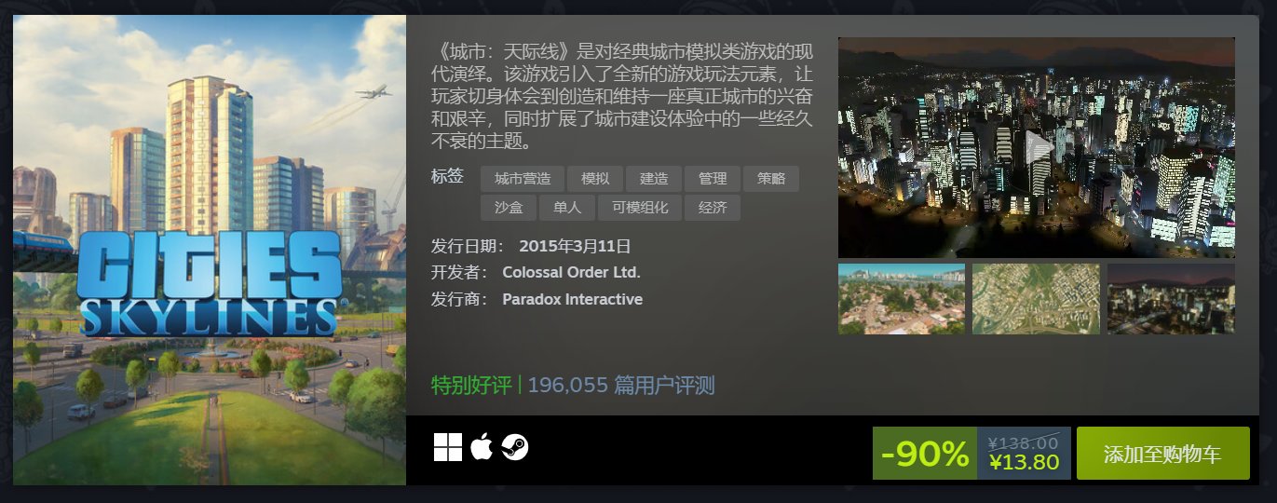Open the Cities Skylines cover art

pos(210,250)
